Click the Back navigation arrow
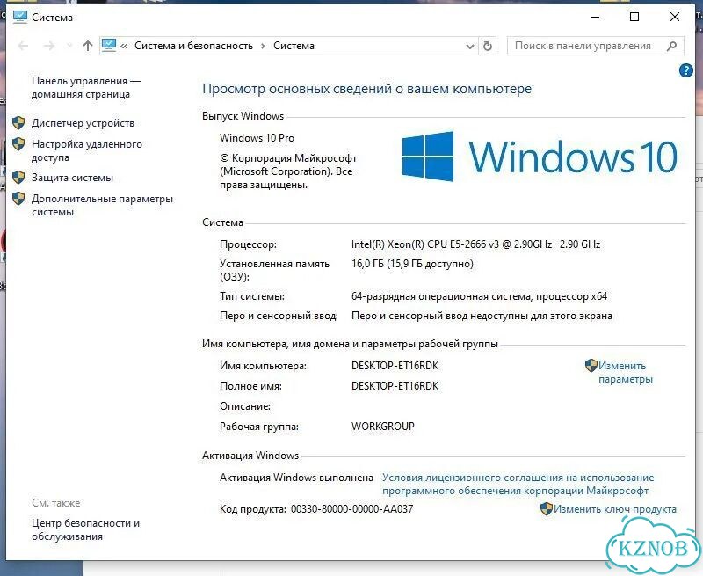 (x=24, y=46)
